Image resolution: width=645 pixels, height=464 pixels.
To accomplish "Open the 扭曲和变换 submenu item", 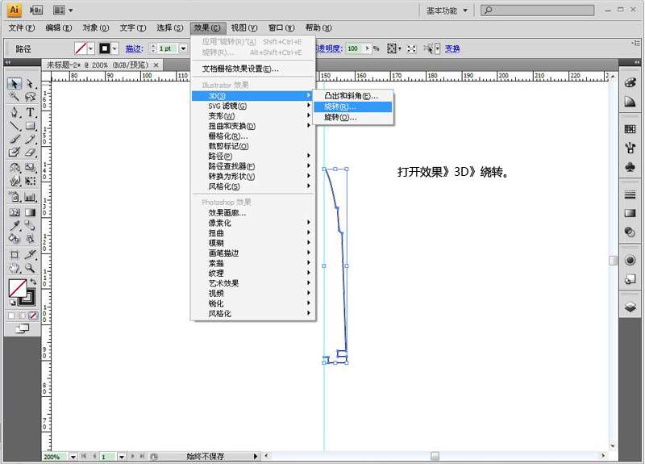I will point(253,126).
